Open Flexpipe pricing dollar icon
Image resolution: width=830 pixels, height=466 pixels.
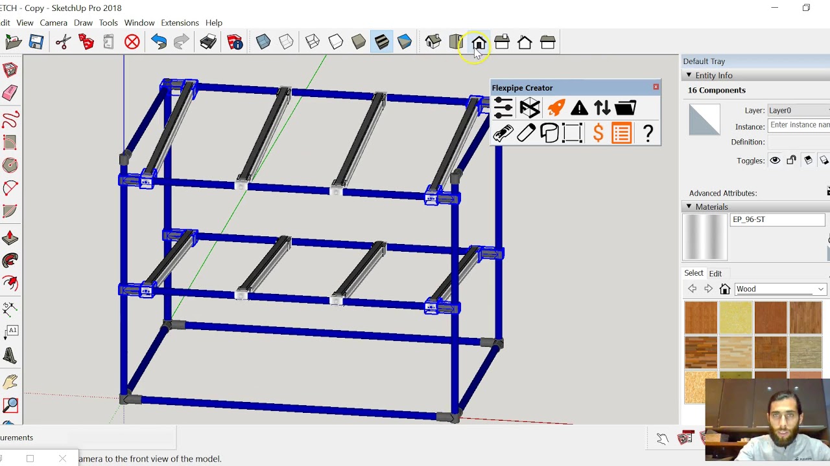point(598,134)
